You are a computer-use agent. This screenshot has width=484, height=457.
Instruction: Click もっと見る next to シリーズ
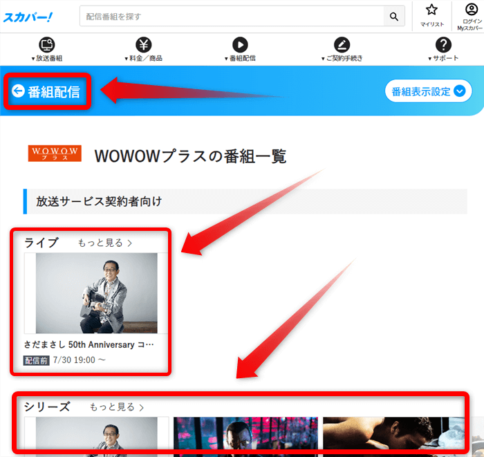pyautogui.click(x=117, y=407)
